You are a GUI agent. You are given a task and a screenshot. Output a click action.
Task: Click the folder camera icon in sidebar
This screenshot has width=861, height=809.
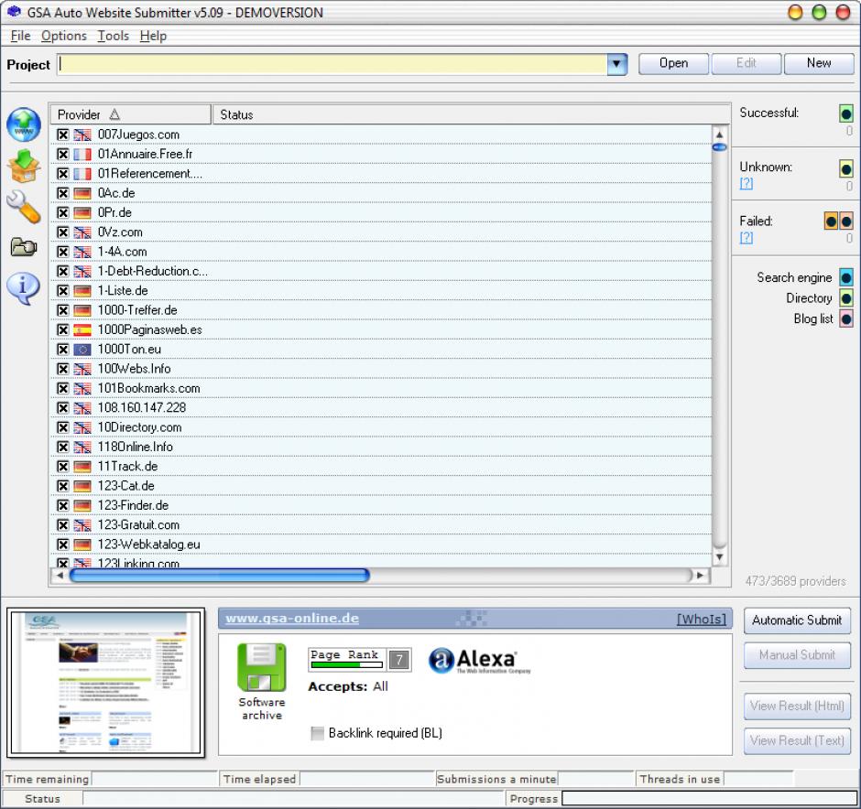tap(24, 247)
